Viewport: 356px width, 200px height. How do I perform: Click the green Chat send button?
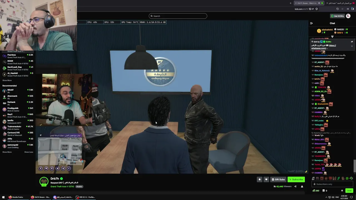(349, 191)
